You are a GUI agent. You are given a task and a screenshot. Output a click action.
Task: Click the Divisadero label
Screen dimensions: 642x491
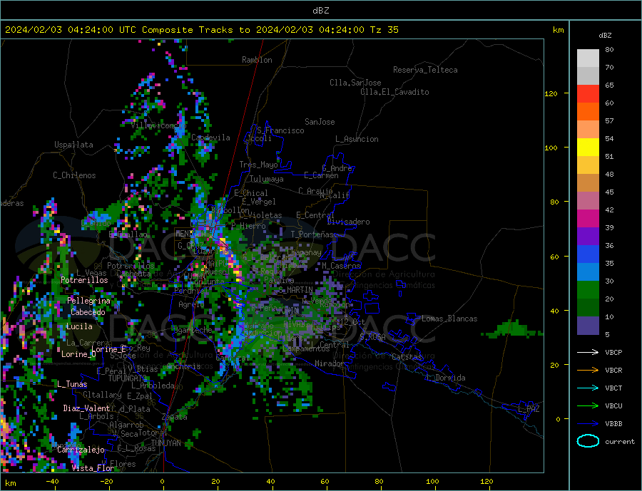pyautogui.click(x=348, y=222)
